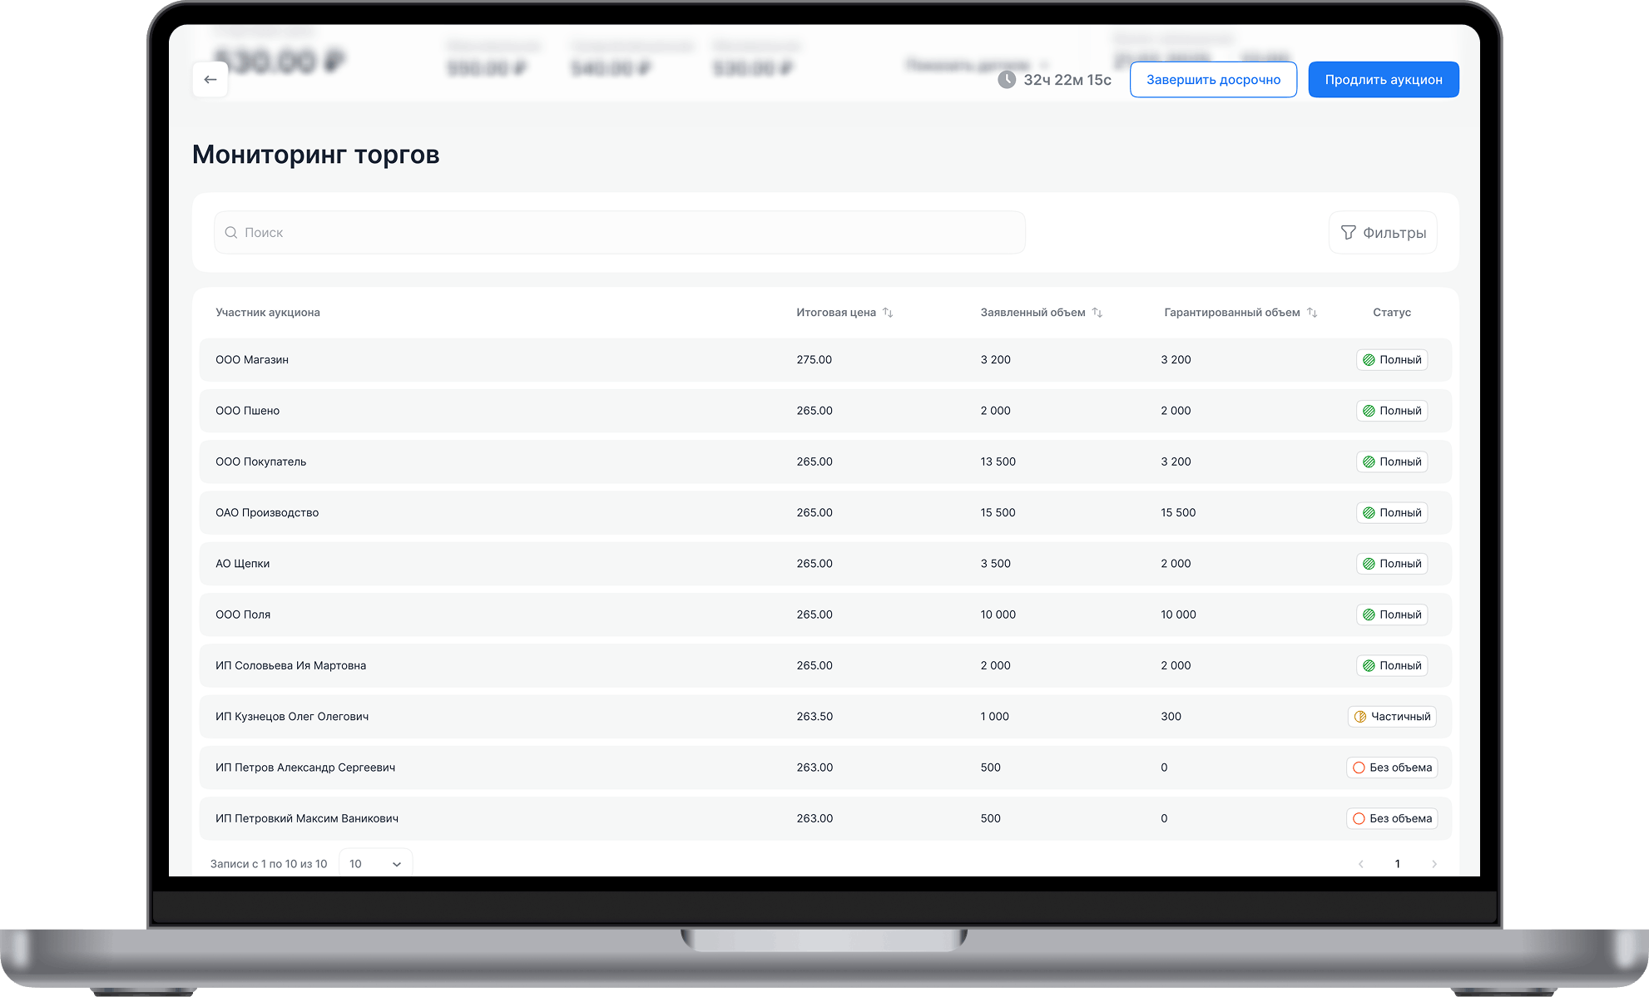This screenshot has height=997, width=1649.
Task: Open the records-per-page dropdown
Action: point(375,864)
